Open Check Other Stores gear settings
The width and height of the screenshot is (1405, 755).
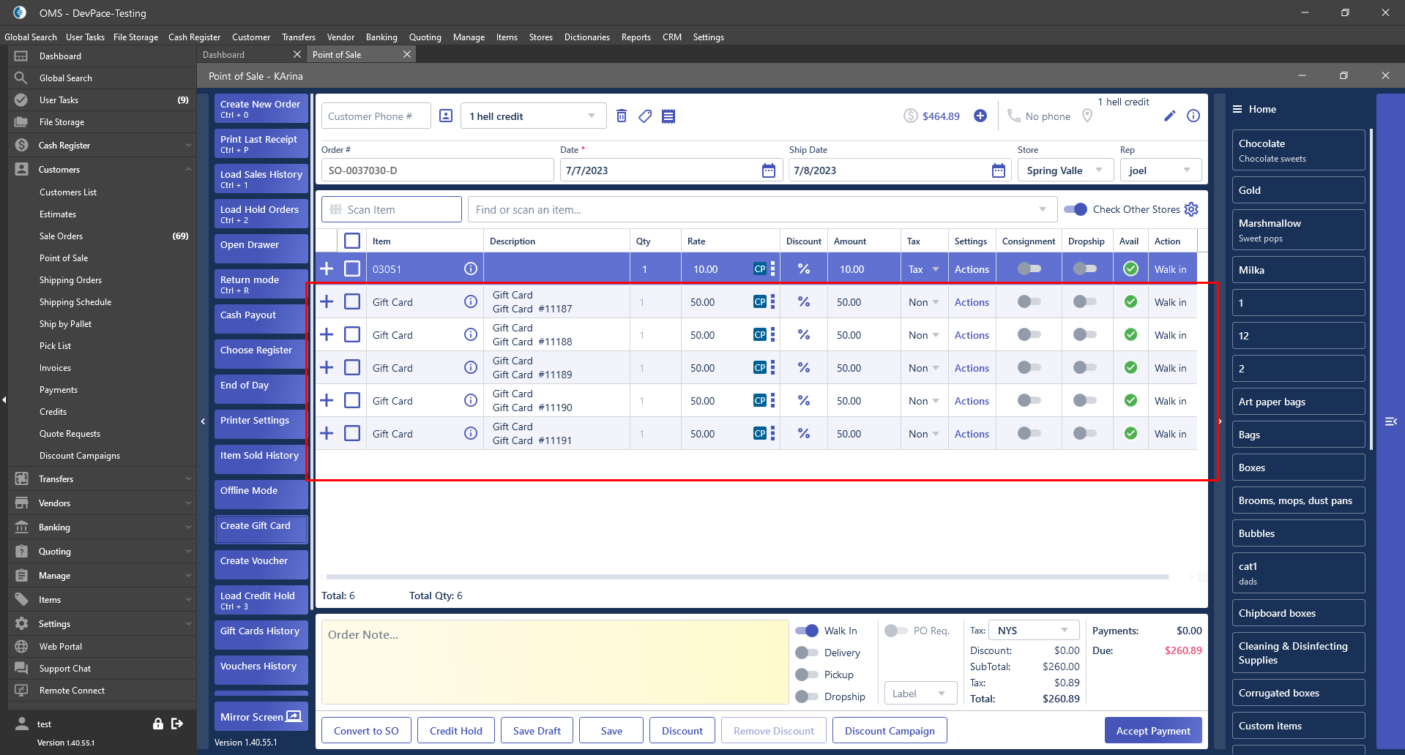click(x=1191, y=209)
